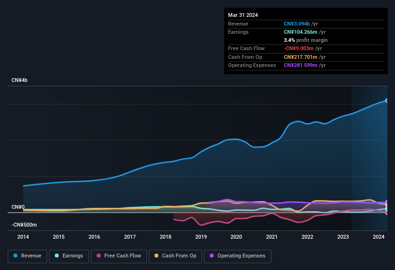The height and width of the screenshot is (270, 395).
Task: Select the 2014 label on the x-axis
Action: point(23,237)
